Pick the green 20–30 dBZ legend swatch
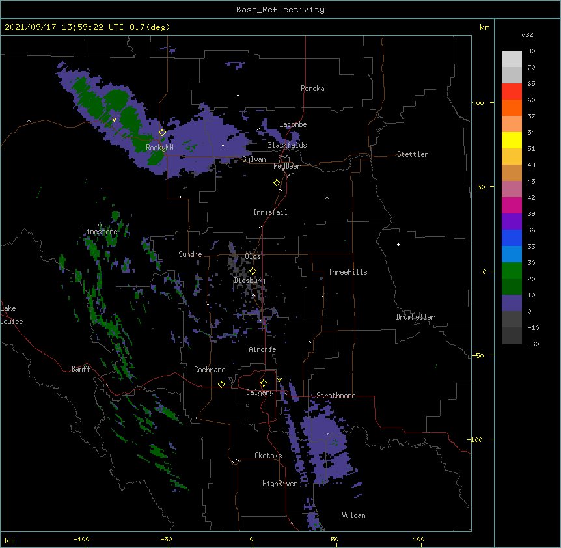The image size is (561, 548). [x=512, y=271]
